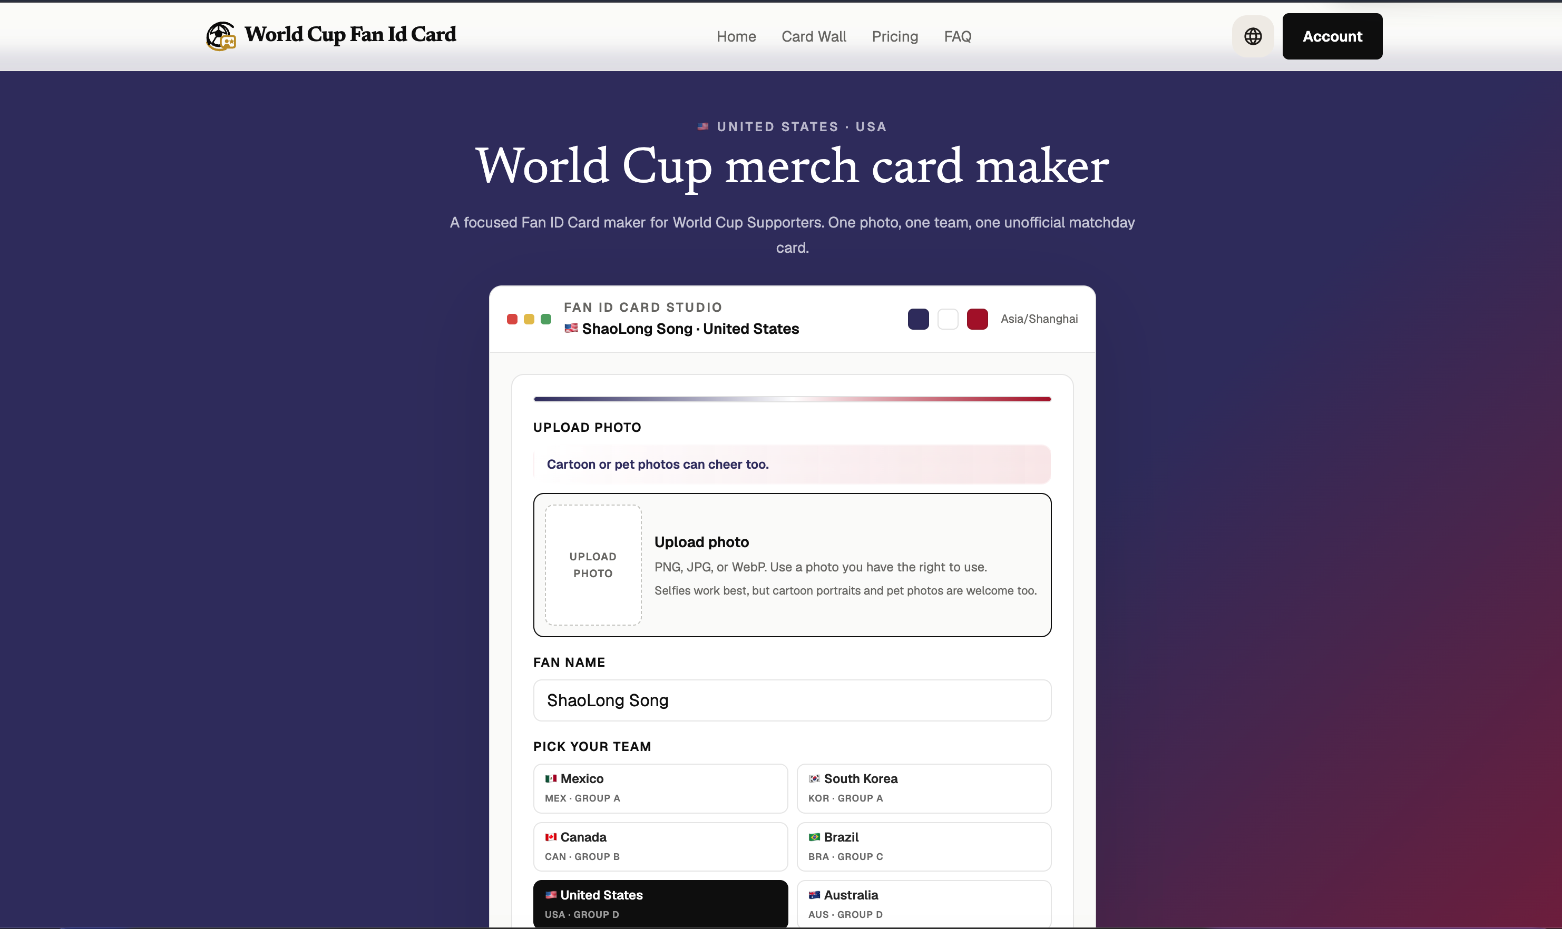The height and width of the screenshot is (929, 1562).
Task: Click the dashed Upload Photo placeholder box
Action: pos(592,565)
